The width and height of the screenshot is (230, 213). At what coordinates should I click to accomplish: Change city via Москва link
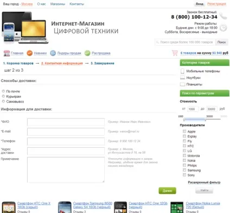pyautogui.click(x=27, y=4)
